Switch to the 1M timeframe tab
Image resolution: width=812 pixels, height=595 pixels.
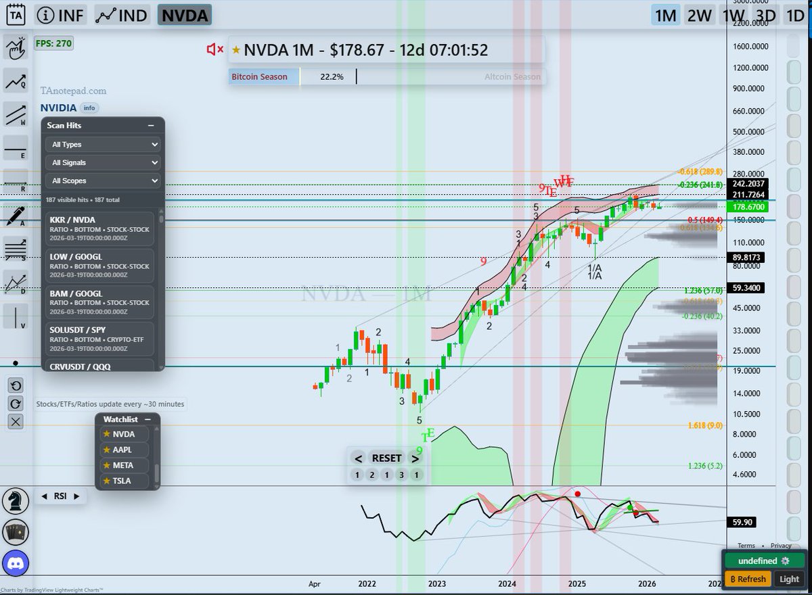(x=666, y=15)
